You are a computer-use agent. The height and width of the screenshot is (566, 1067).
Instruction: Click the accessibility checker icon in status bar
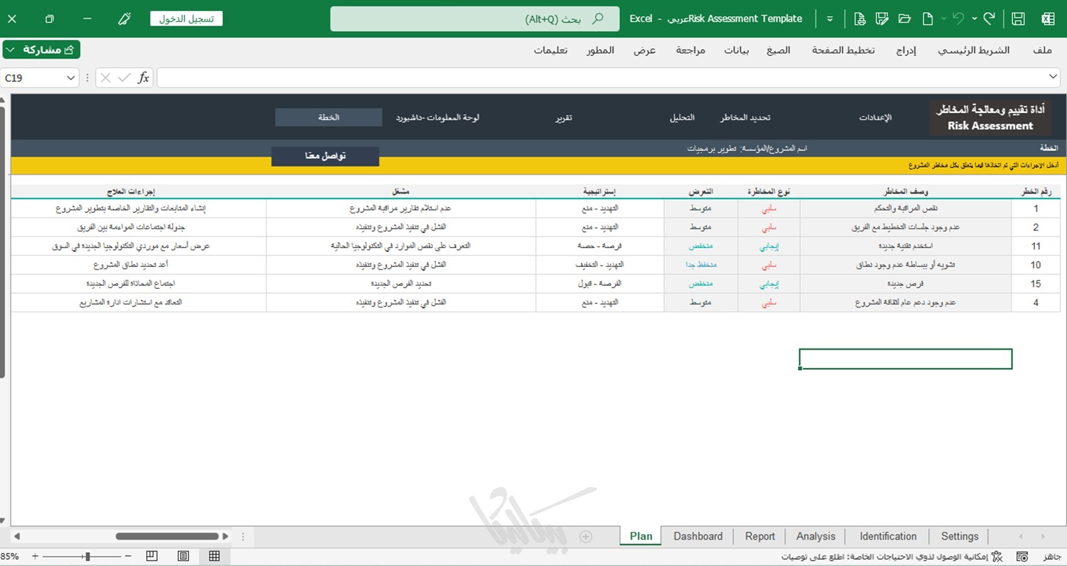[997, 557]
